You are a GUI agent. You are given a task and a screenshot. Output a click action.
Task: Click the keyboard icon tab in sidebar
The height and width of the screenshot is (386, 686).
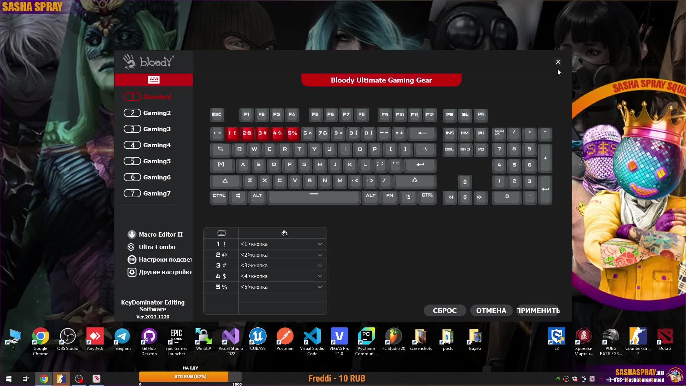click(x=154, y=80)
